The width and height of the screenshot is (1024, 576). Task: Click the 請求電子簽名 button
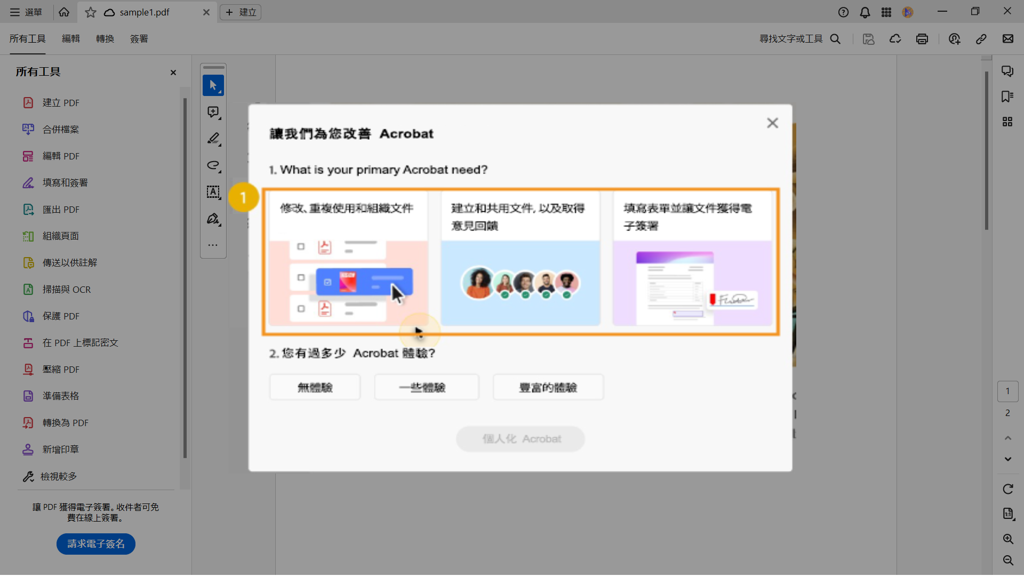pyautogui.click(x=95, y=544)
